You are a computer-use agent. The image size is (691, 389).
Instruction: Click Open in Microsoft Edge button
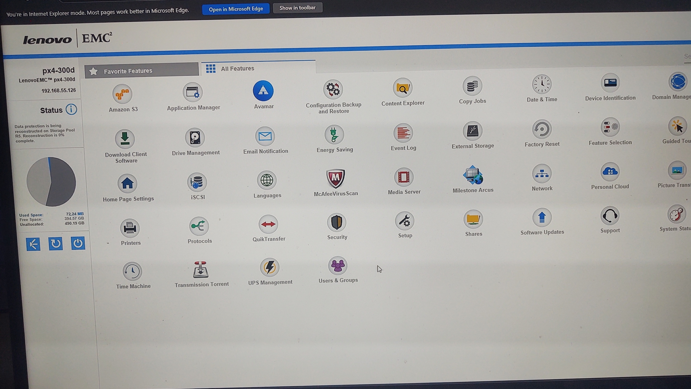tap(236, 9)
